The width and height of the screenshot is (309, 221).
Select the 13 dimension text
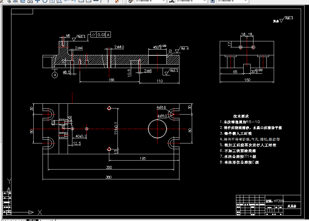pyautogui.click(x=116, y=151)
